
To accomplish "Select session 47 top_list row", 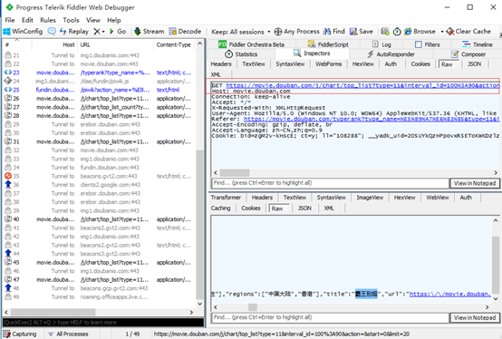I will click(100, 280).
